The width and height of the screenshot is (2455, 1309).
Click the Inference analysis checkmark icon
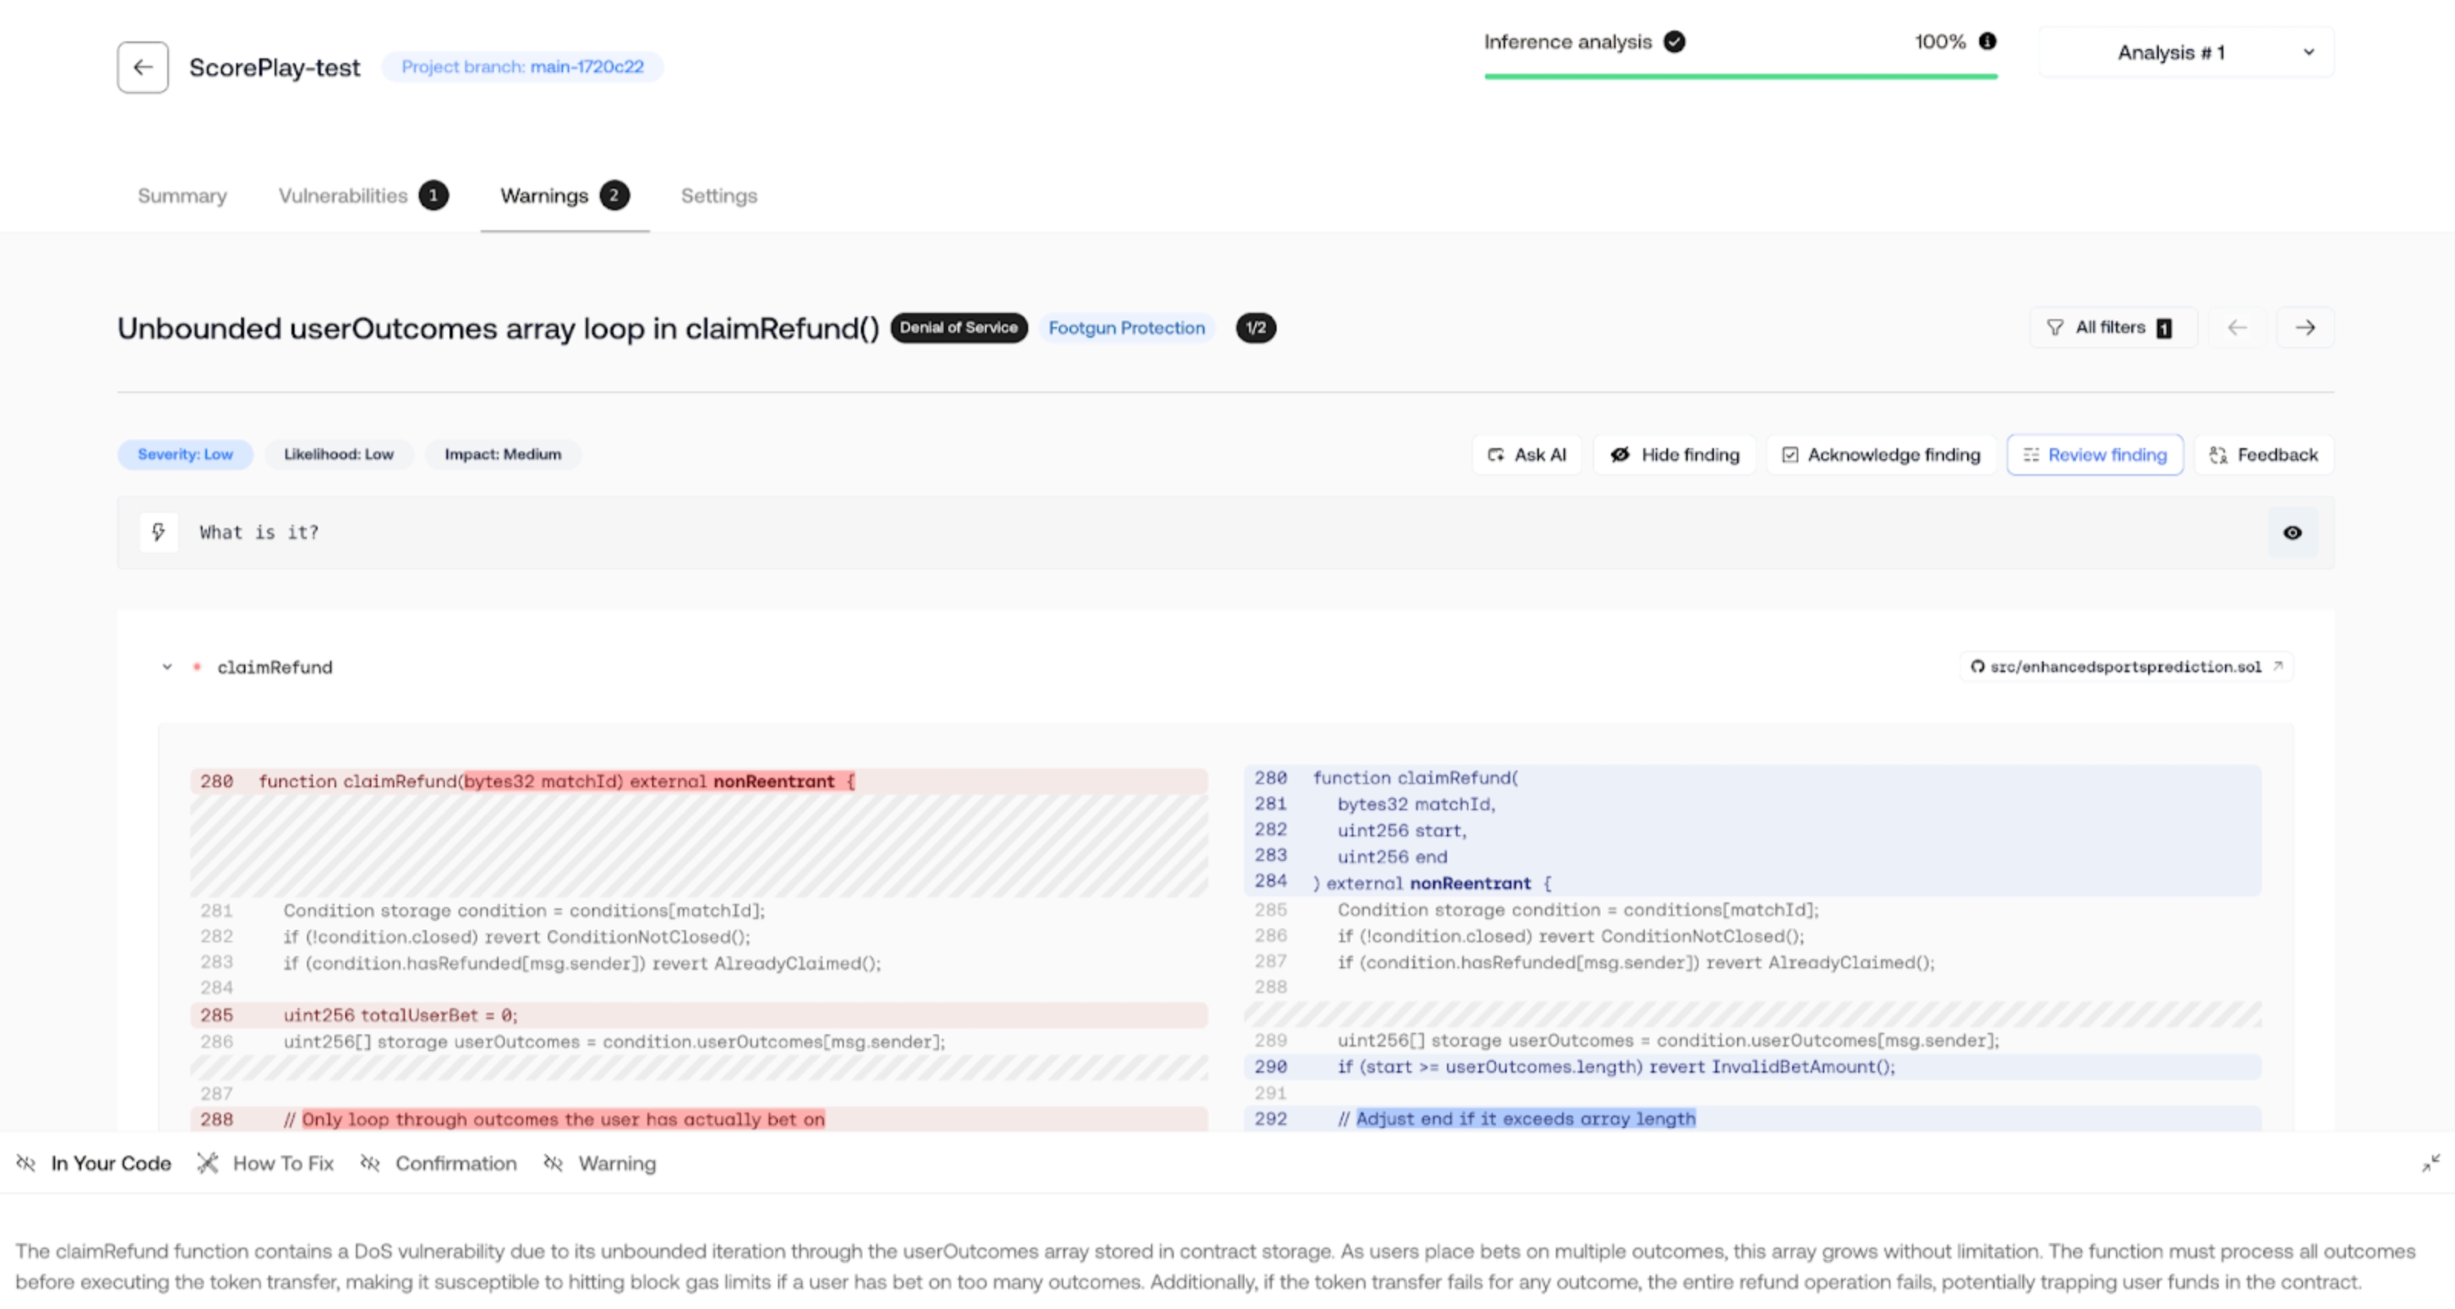tap(1675, 42)
